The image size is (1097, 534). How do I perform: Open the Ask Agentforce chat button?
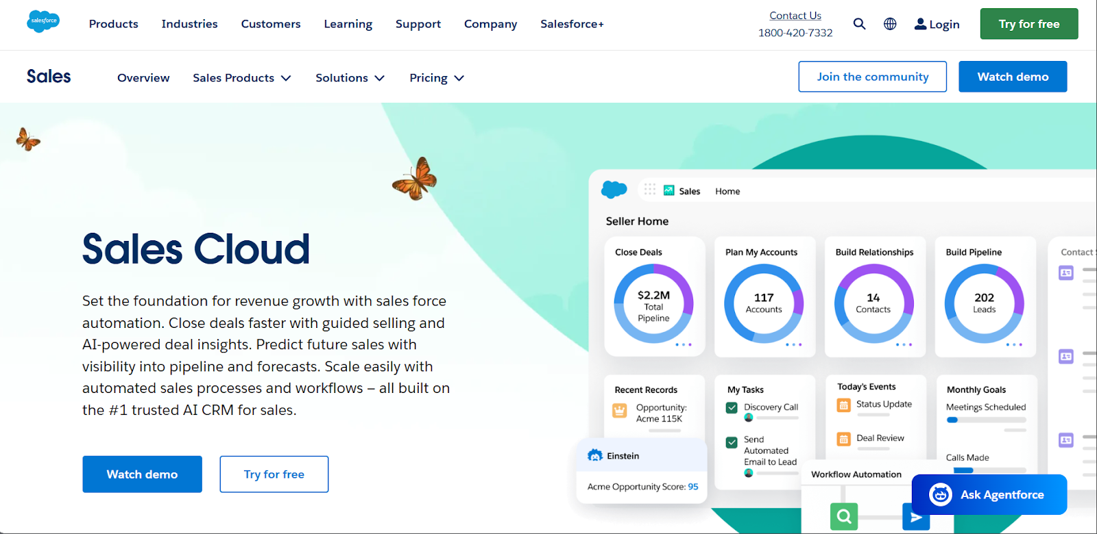coord(989,494)
